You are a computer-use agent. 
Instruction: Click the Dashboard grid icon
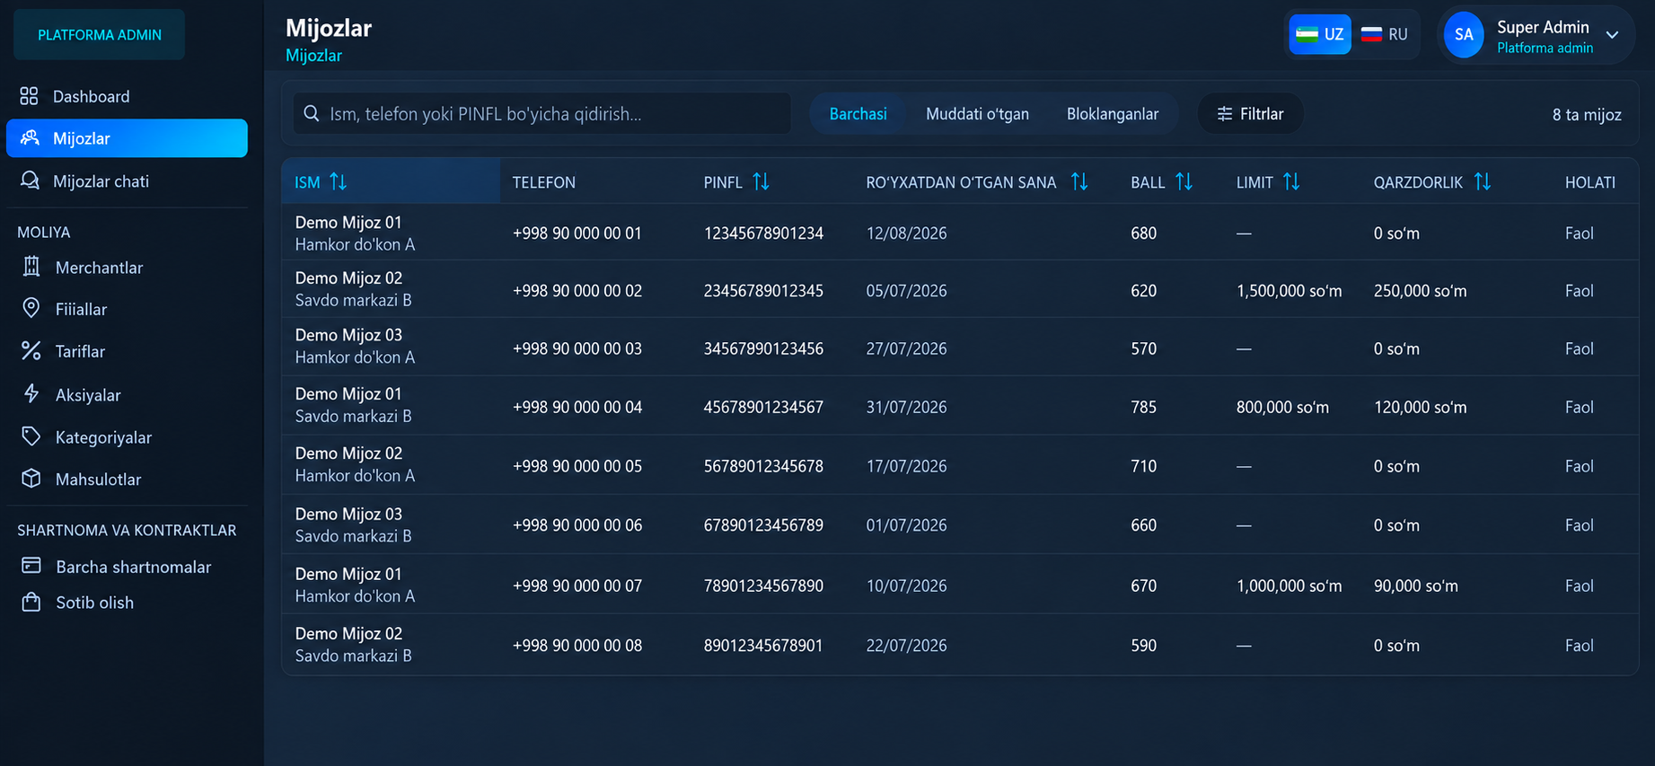[x=30, y=96]
